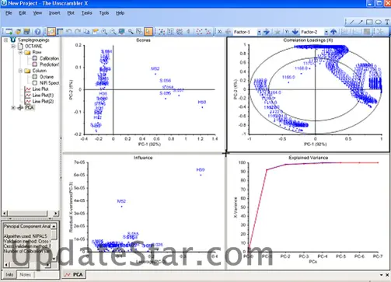Toggle the highlighted pointer selection mode button
This screenshot has height=282, width=391.
(148, 32)
